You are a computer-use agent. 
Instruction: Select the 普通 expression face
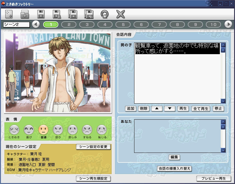(x=43, y=130)
